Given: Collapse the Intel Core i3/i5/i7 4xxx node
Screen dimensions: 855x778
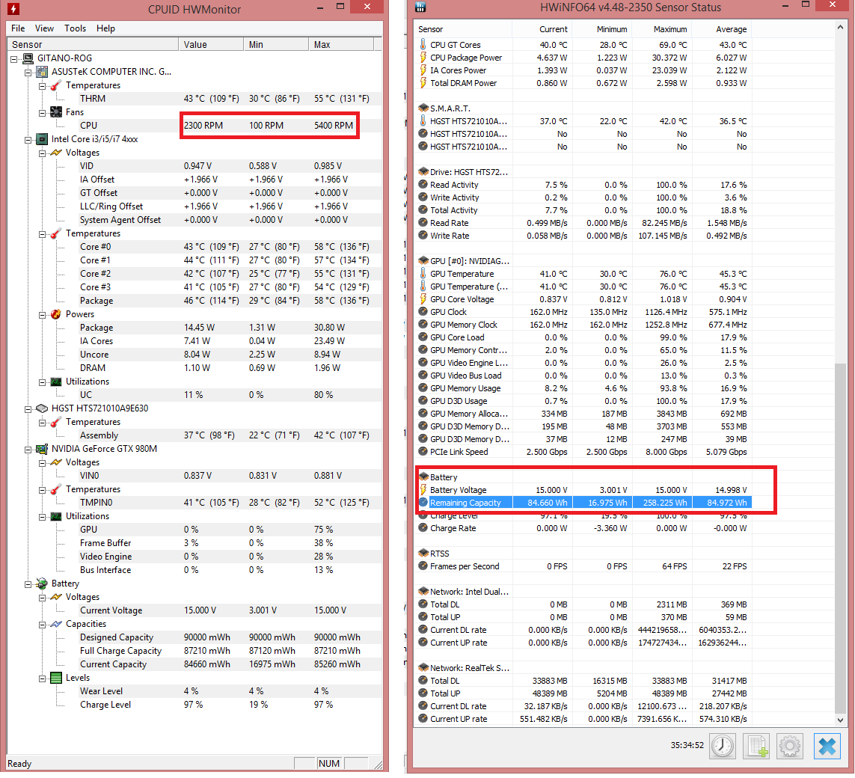Looking at the screenshot, I should (x=28, y=140).
